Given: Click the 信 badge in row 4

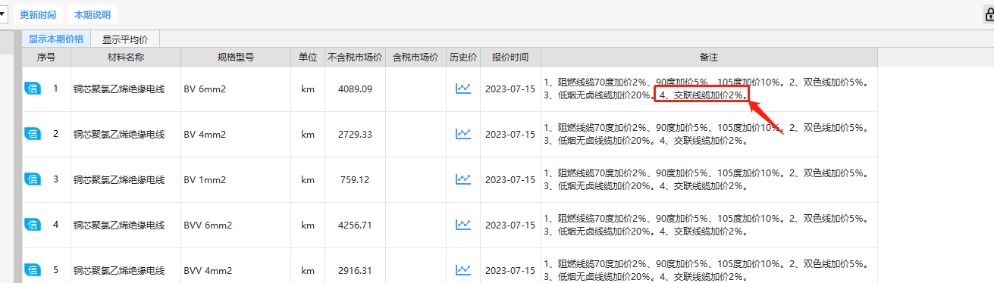Looking at the screenshot, I should 33,225.
